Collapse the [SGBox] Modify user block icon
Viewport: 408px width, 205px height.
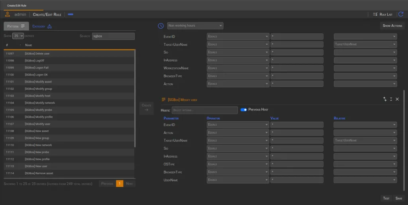(391, 99)
